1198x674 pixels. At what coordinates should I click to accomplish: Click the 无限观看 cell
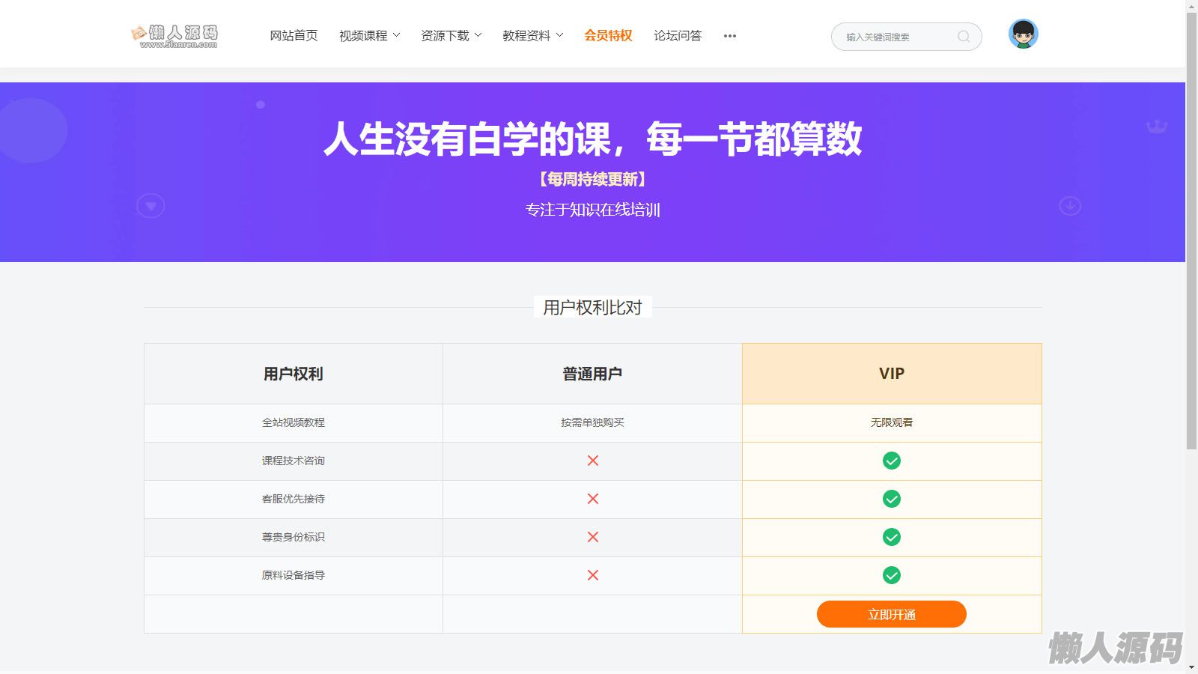892,422
